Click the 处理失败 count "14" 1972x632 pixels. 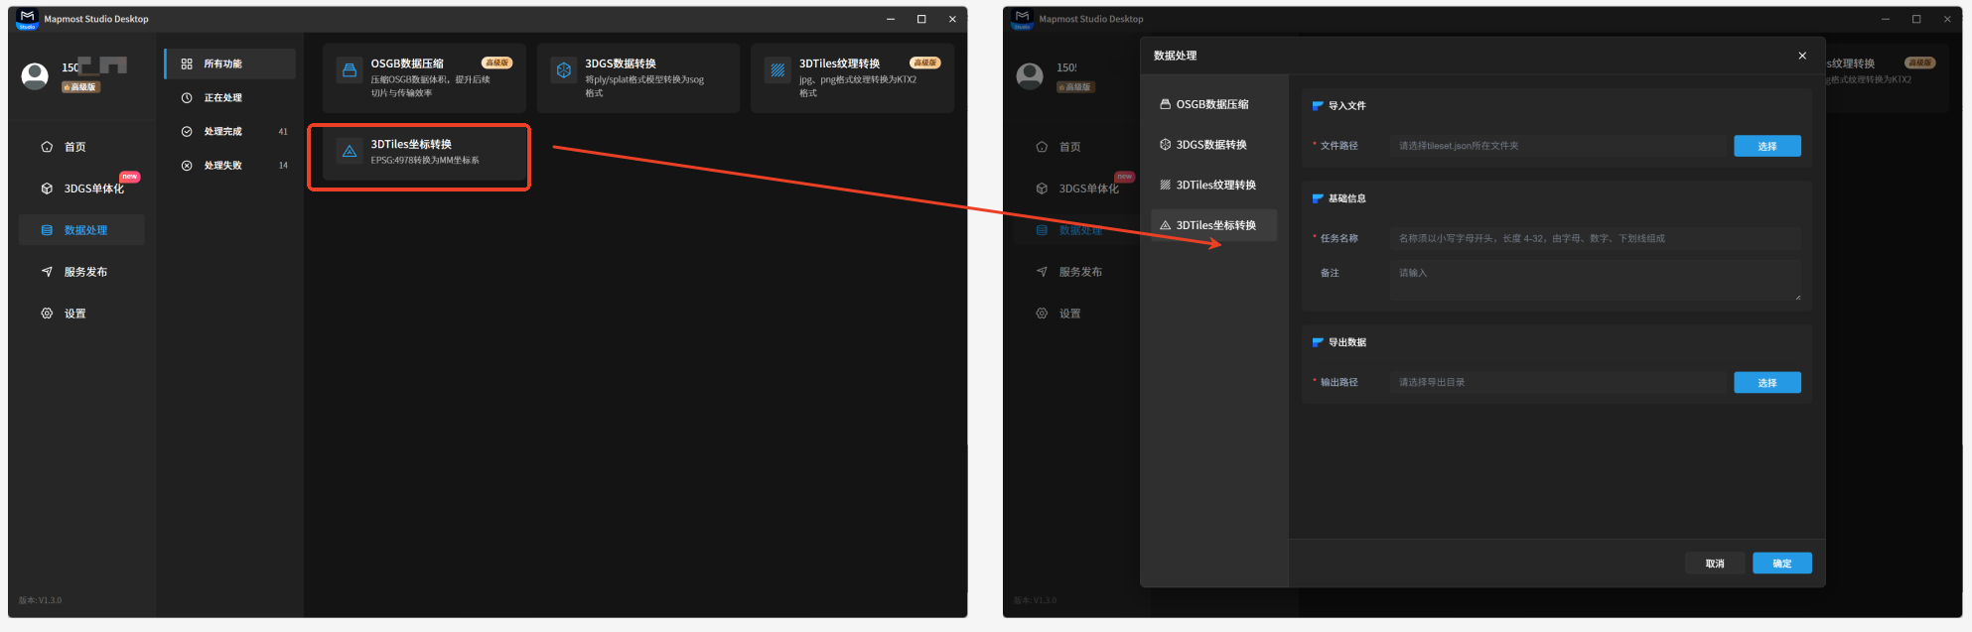[283, 166]
